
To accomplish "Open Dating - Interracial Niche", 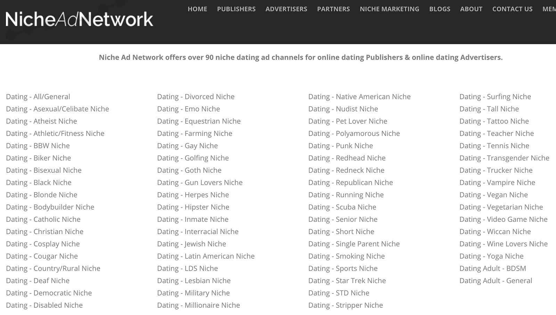I will click(x=198, y=232).
